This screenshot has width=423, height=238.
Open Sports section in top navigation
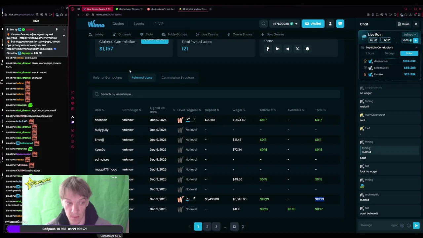(139, 24)
